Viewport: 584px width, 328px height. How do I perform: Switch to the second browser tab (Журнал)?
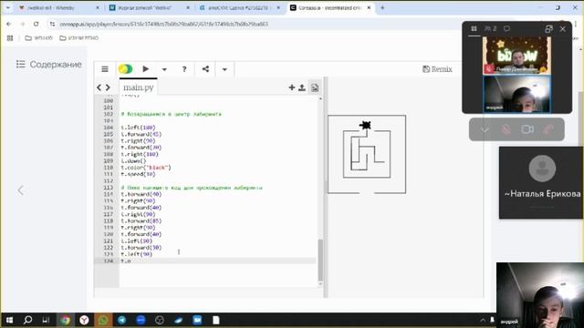tap(149, 7)
